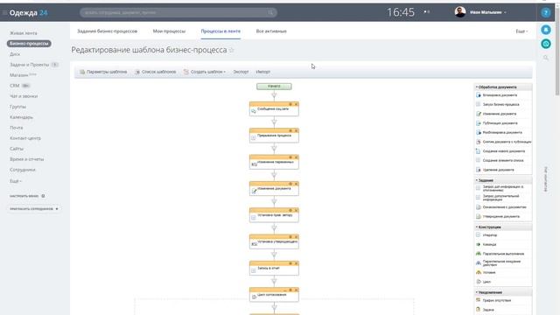This screenshot has width=560, height=315.
Task: Open Живая лента in left sidebar
Action: 24,33
